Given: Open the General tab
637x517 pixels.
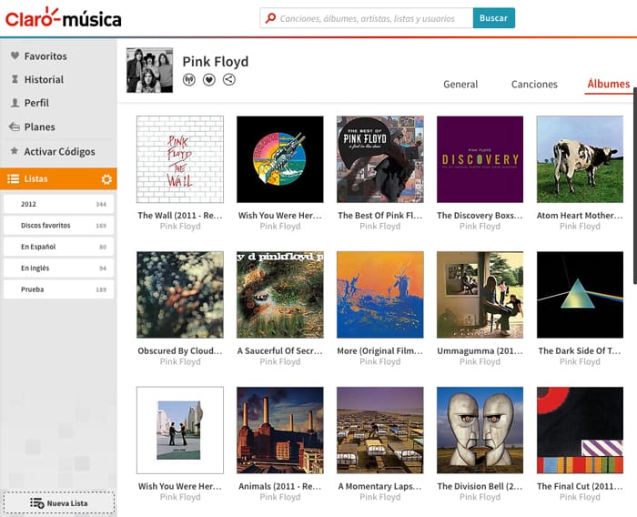Looking at the screenshot, I should click(460, 84).
